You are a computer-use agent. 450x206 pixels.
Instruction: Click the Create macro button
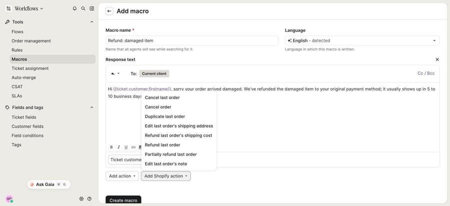[123, 200]
